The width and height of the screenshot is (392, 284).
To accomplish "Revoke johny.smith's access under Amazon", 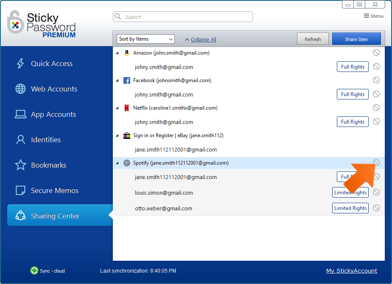I will [376, 66].
